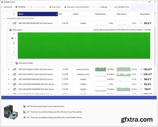Click the cloud icon beside Oldest scanned block
The height and width of the screenshot is (127, 158).
(x=94, y=30)
